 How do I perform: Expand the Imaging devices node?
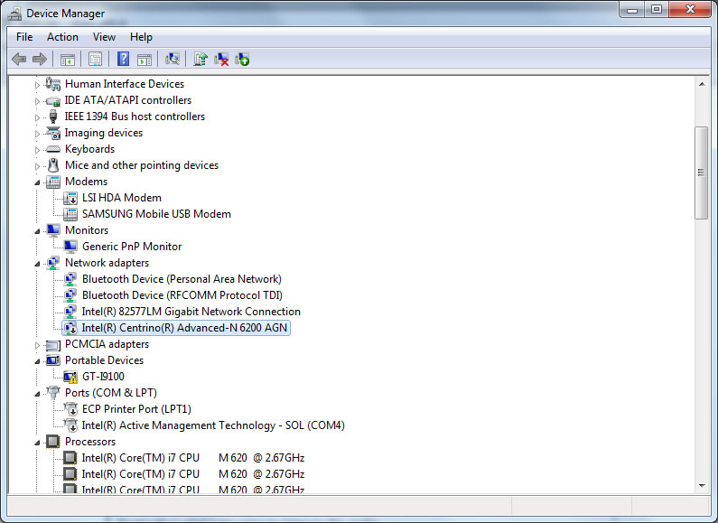pos(37,134)
